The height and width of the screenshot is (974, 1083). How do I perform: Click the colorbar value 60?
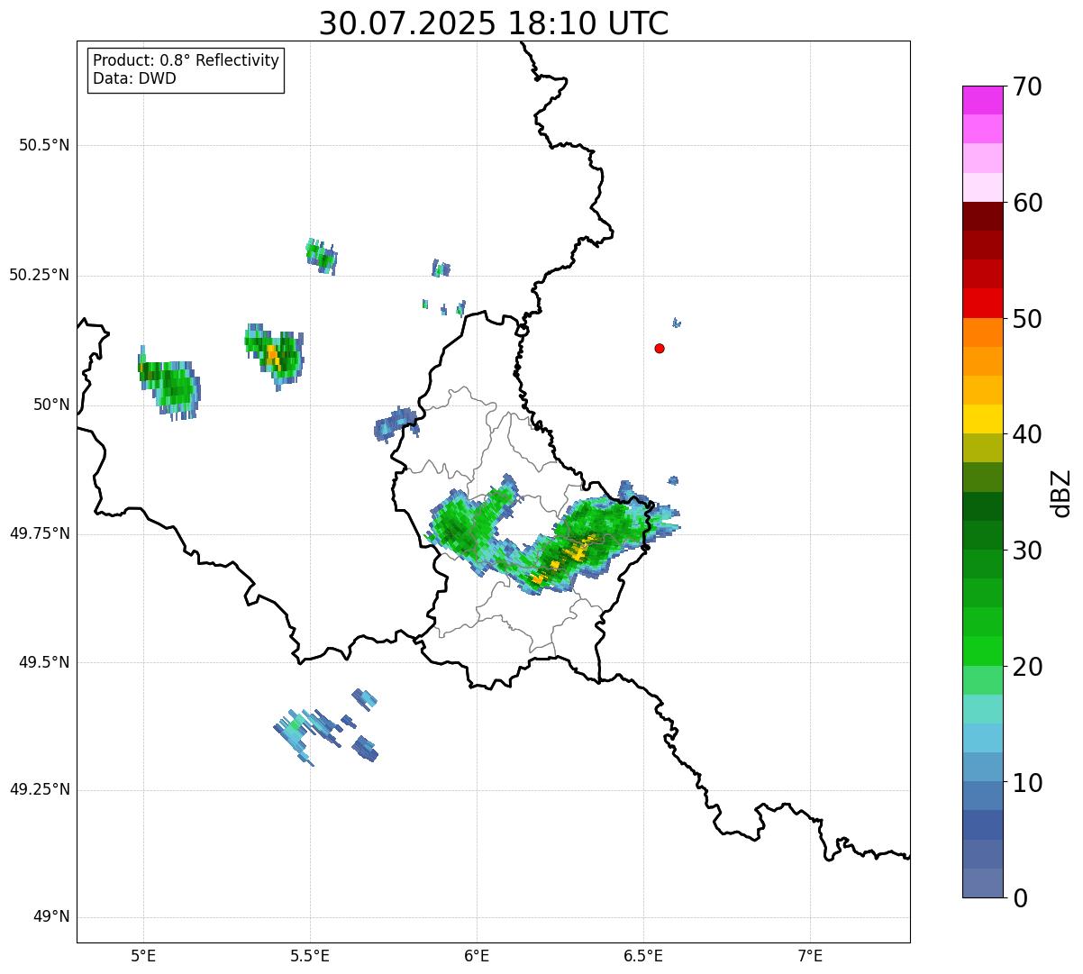pos(1027,203)
